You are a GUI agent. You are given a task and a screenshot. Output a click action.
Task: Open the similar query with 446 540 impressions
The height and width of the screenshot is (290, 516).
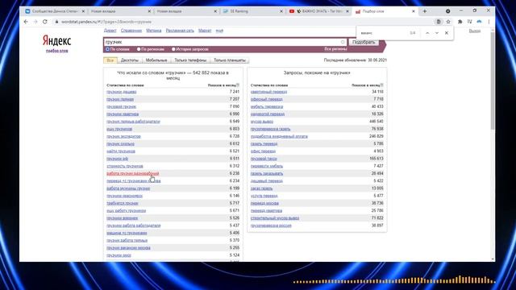(x=262, y=122)
